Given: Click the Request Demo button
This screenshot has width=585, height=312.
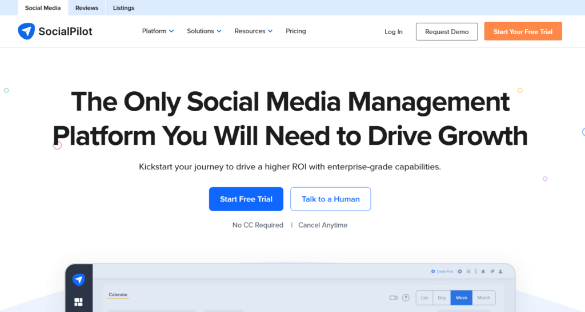Looking at the screenshot, I should click(x=447, y=31).
